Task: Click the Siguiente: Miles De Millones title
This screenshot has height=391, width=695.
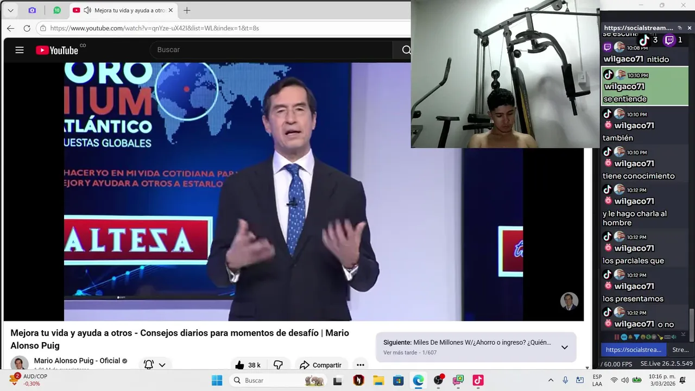Action: coord(467,343)
